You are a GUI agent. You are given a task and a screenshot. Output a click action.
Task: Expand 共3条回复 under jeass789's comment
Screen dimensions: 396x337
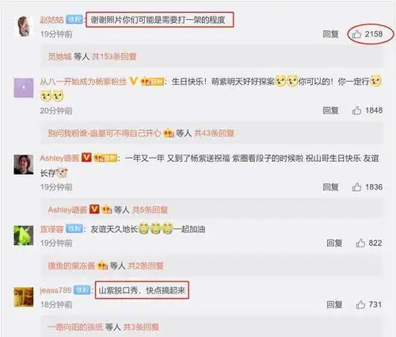141,327
